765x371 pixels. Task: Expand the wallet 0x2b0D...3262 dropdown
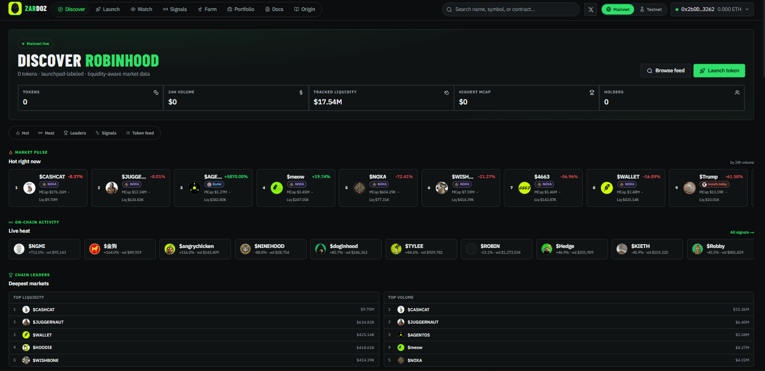pos(712,9)
